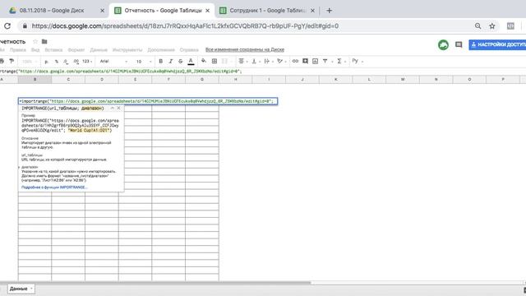Open the fill color picker
This screenshot has height=296, width=526.
tap(204, 61)
